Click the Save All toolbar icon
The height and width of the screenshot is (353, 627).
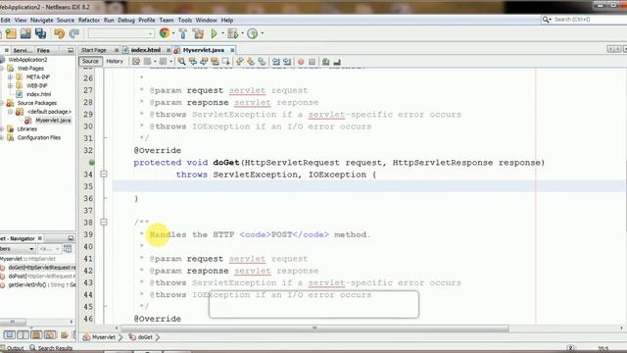coord(41,34)
